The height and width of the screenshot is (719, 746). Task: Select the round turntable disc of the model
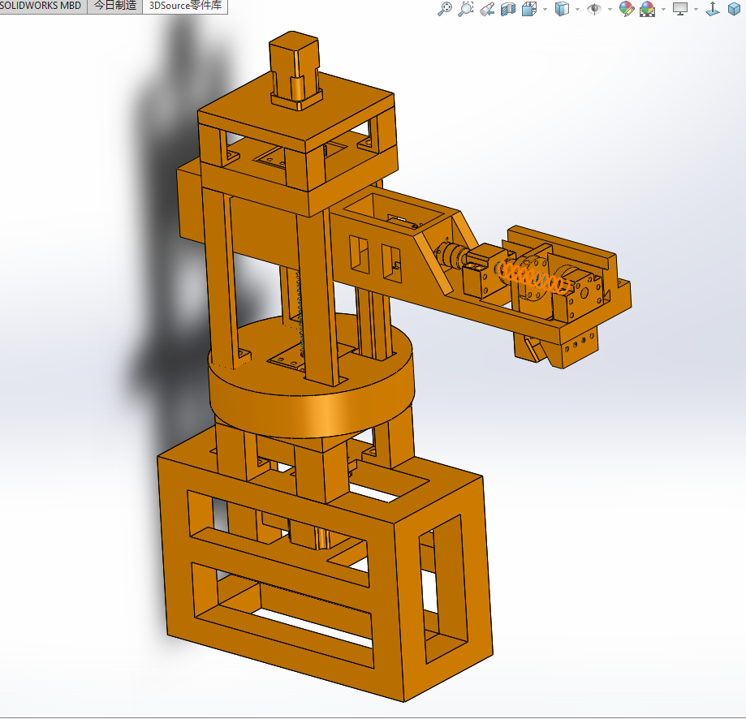(311, 376)
